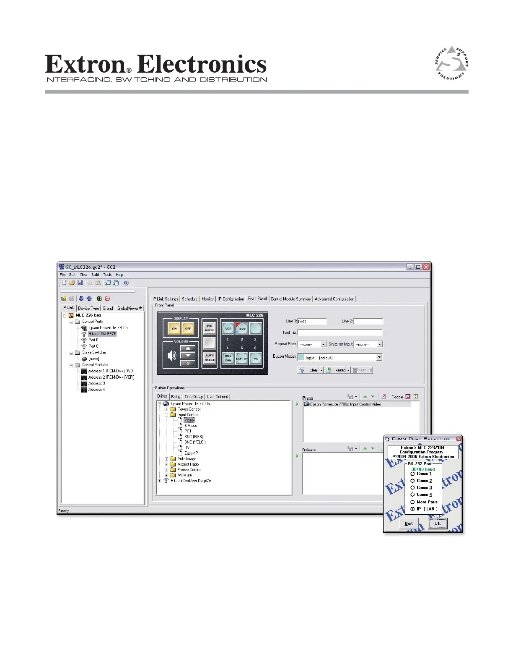Click the PC input button on panel
Viewport: 513px width, 665px height.
click(x=256, y=358)
